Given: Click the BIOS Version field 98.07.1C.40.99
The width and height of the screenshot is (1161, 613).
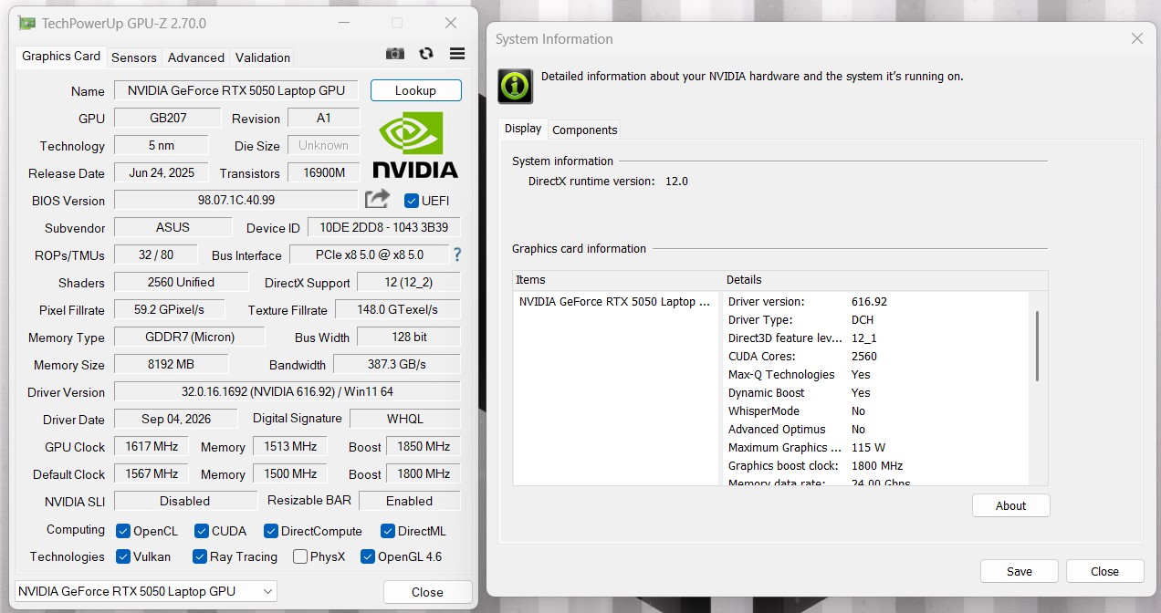Looking at the screenshot, I should pyautogui.click(x=236, y=200).
